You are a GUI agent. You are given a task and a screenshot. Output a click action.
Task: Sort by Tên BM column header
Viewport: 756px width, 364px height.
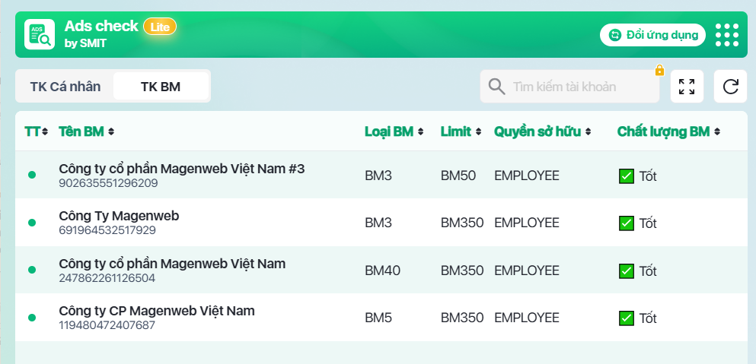coord(86,131)
